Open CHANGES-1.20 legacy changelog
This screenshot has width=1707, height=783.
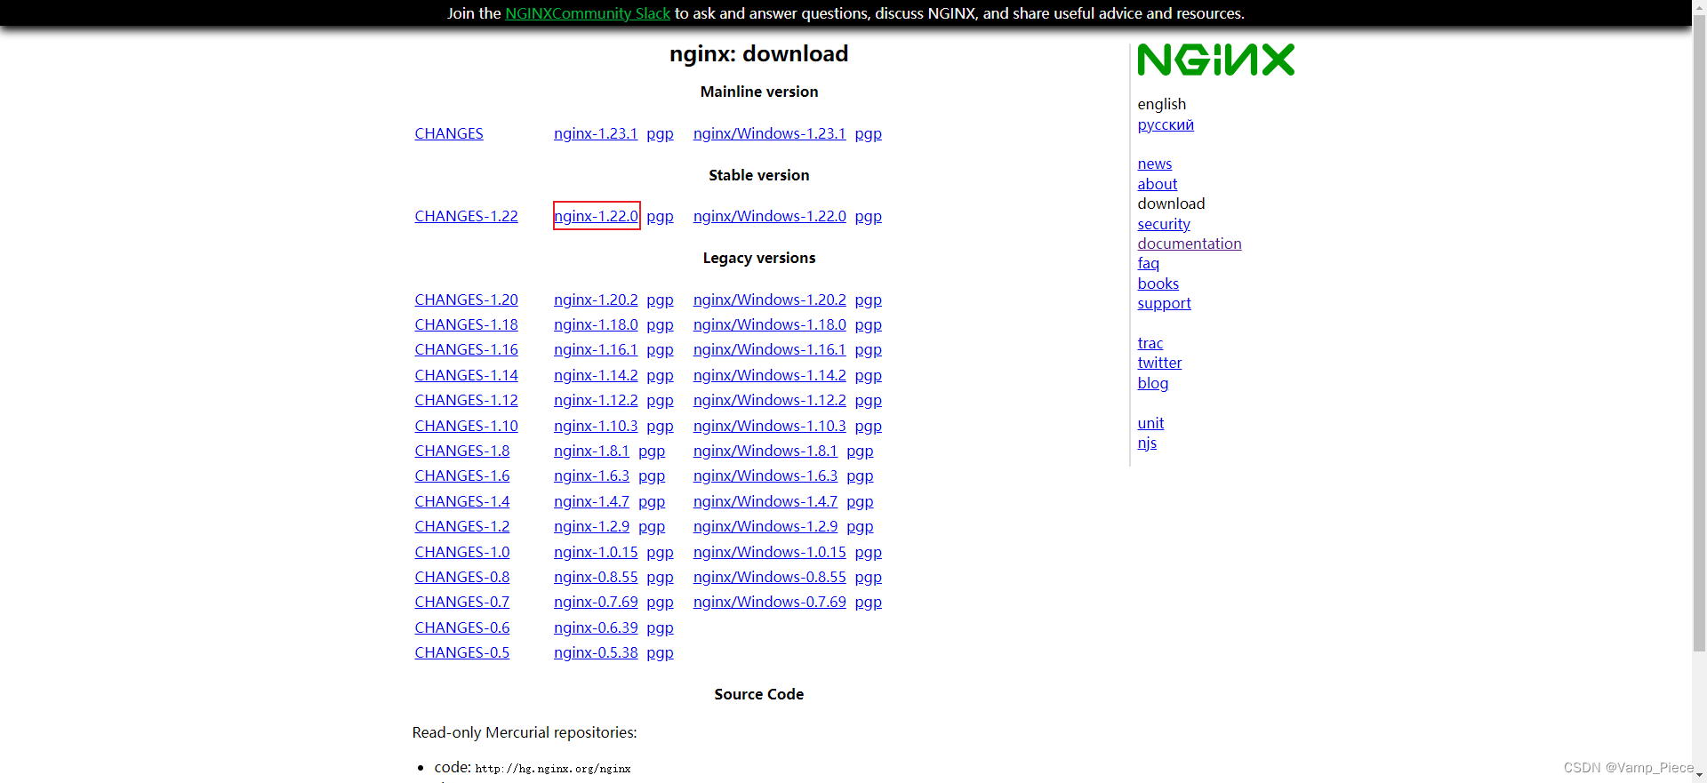coord(466,300)
